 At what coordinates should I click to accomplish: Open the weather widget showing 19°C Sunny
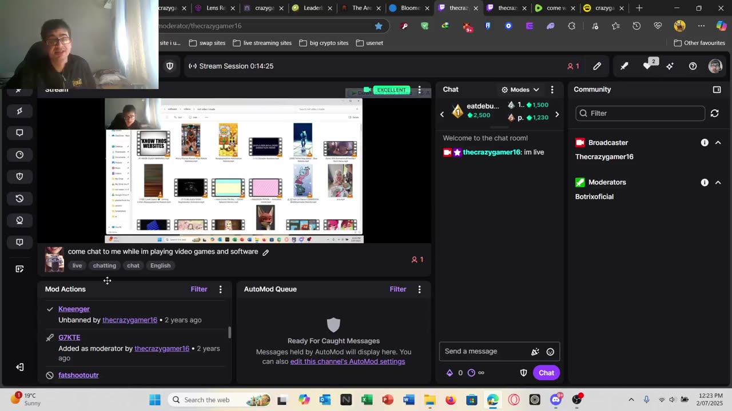point(26,399)
